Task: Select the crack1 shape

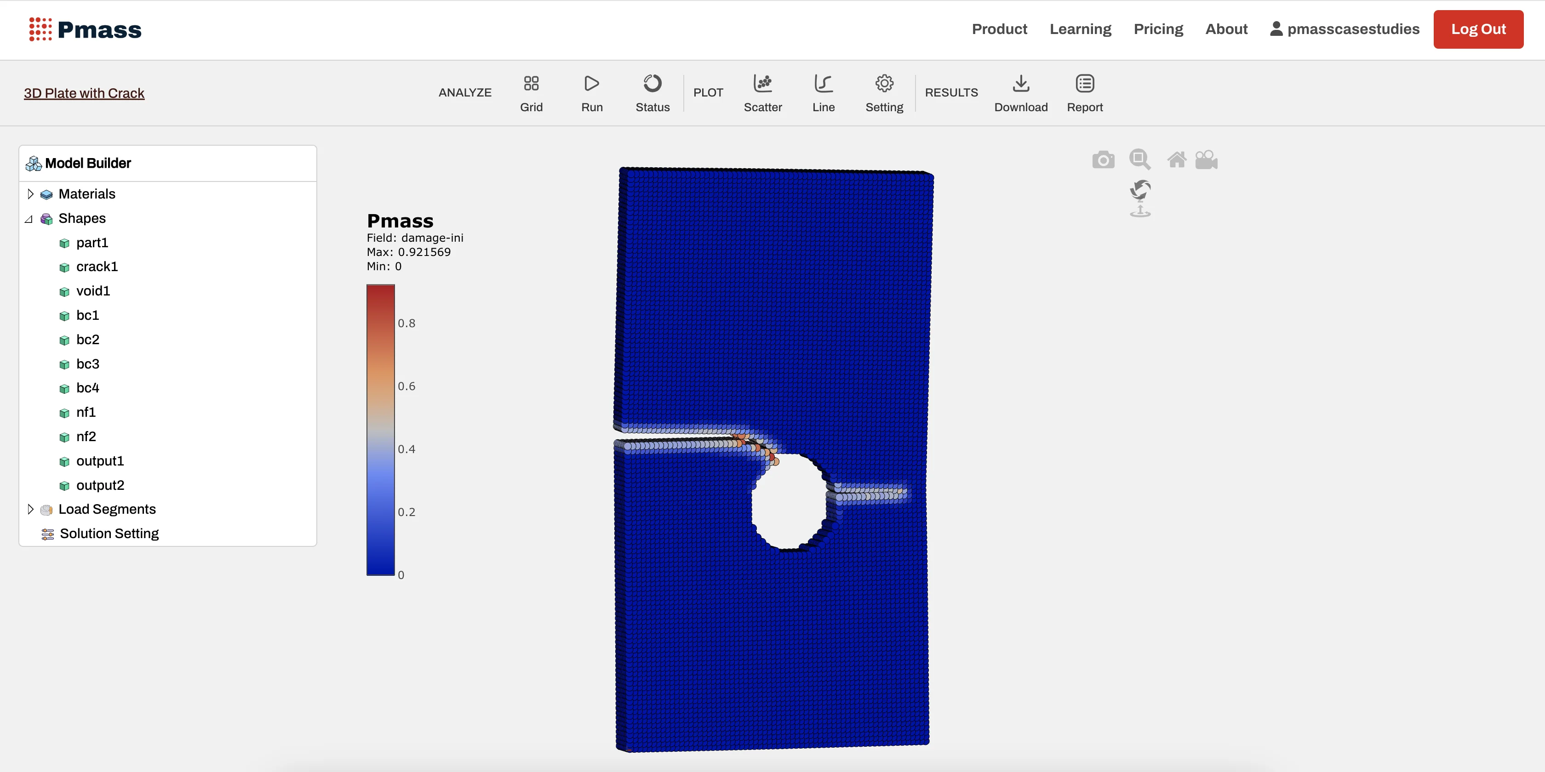Action: click(97, 267)
